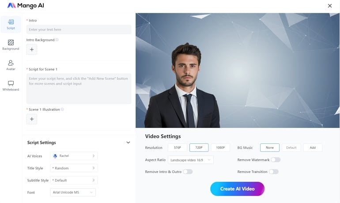This screenshot has height=203, width=340.
Task: Click the Scene 1 Illustration info icon
Action: click(62, 109)
